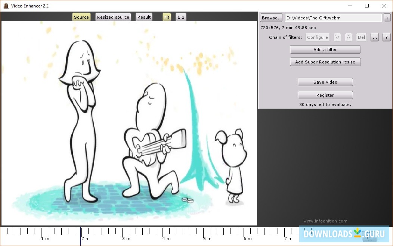Open the www.infognition.com link
The width and height of the screenshot is (393, 246).
point(325,221)
